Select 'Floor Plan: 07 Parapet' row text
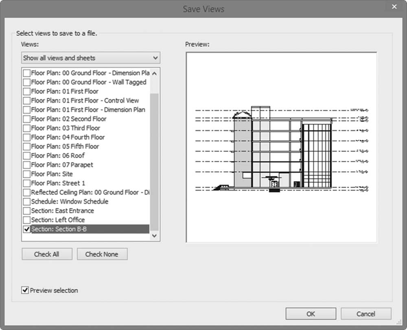Screen dimensions: 407x330 click(62, 165)
